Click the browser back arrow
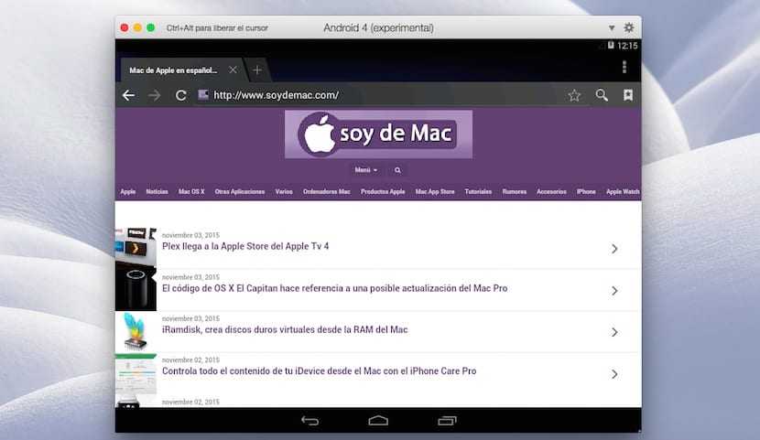The image size is (760, 440). tap(129, 95)
